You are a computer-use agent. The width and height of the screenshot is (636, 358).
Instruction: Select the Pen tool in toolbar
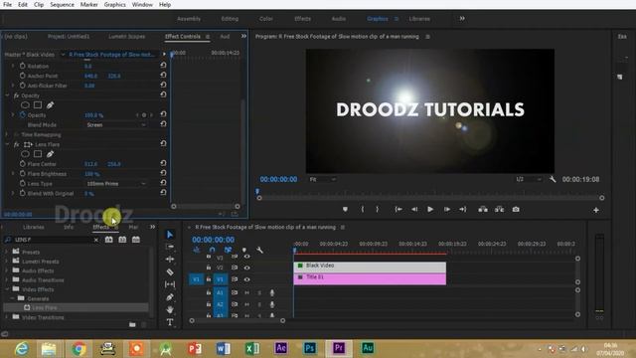tap(170, 297)
